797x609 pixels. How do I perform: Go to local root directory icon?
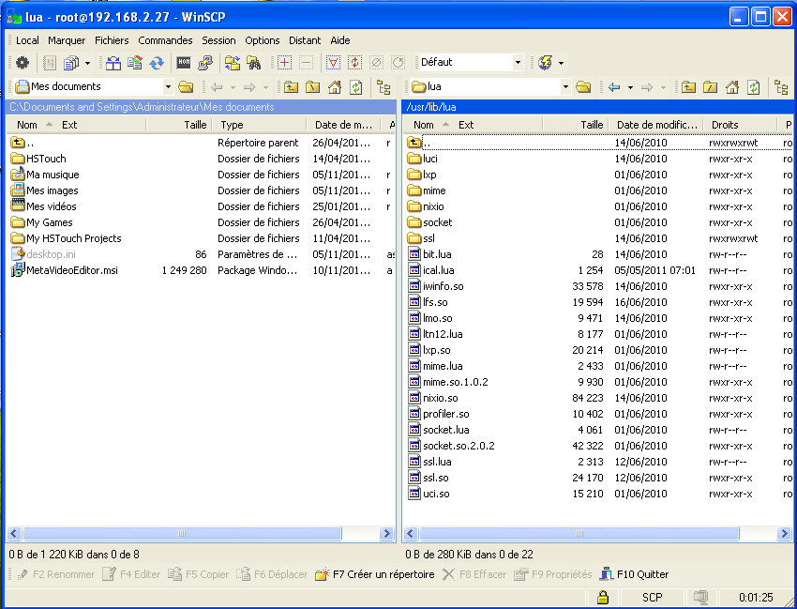[312, 87]
